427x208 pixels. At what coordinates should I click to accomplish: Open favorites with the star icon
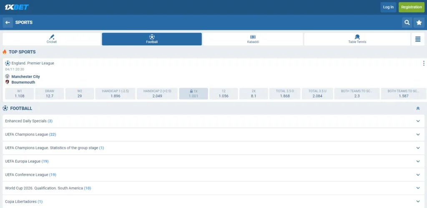[419, 22]
